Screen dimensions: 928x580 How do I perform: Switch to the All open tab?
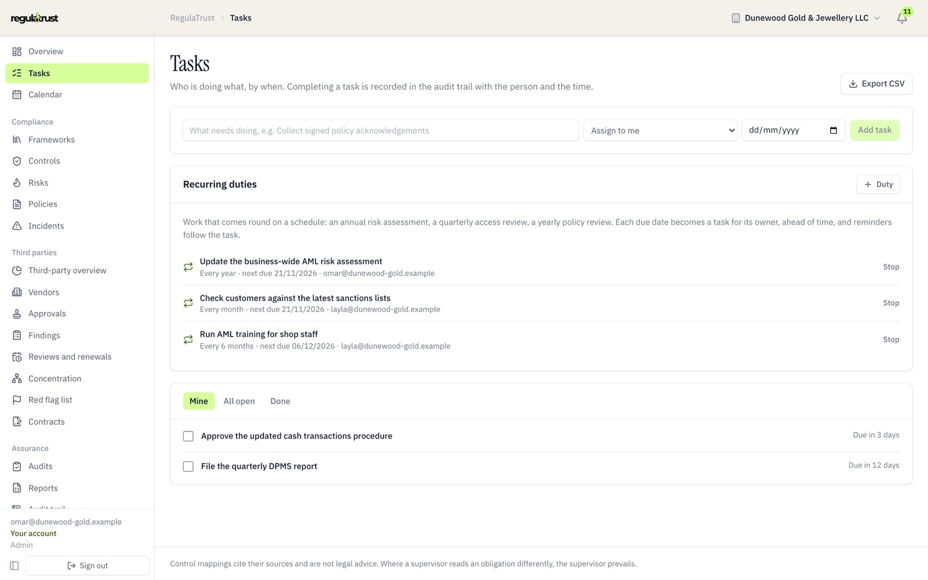[239, 401]
